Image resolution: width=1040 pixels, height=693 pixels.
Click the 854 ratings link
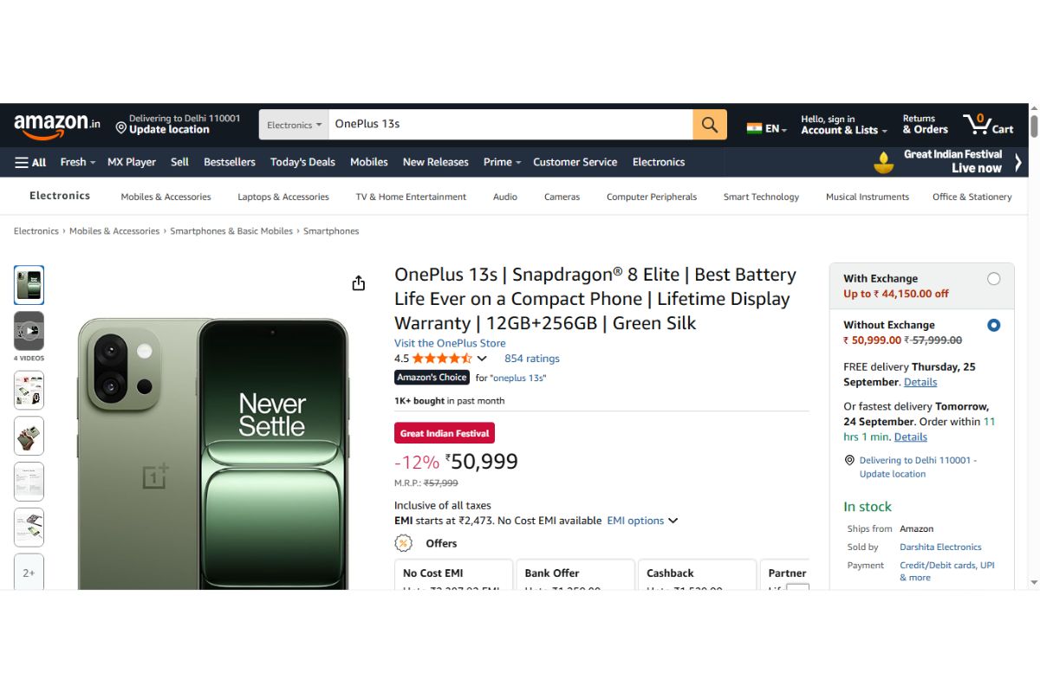532,358
